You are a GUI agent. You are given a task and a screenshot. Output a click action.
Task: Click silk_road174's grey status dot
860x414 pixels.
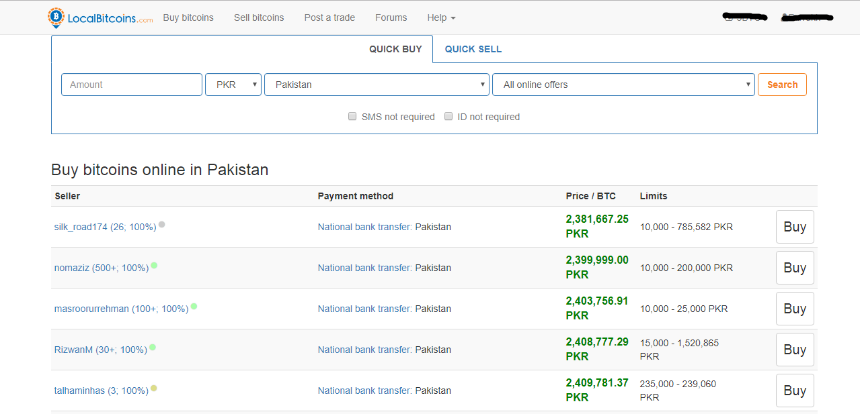(161, 225)
